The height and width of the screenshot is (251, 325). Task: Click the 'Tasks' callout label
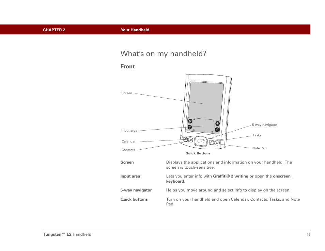pos(257,135)
